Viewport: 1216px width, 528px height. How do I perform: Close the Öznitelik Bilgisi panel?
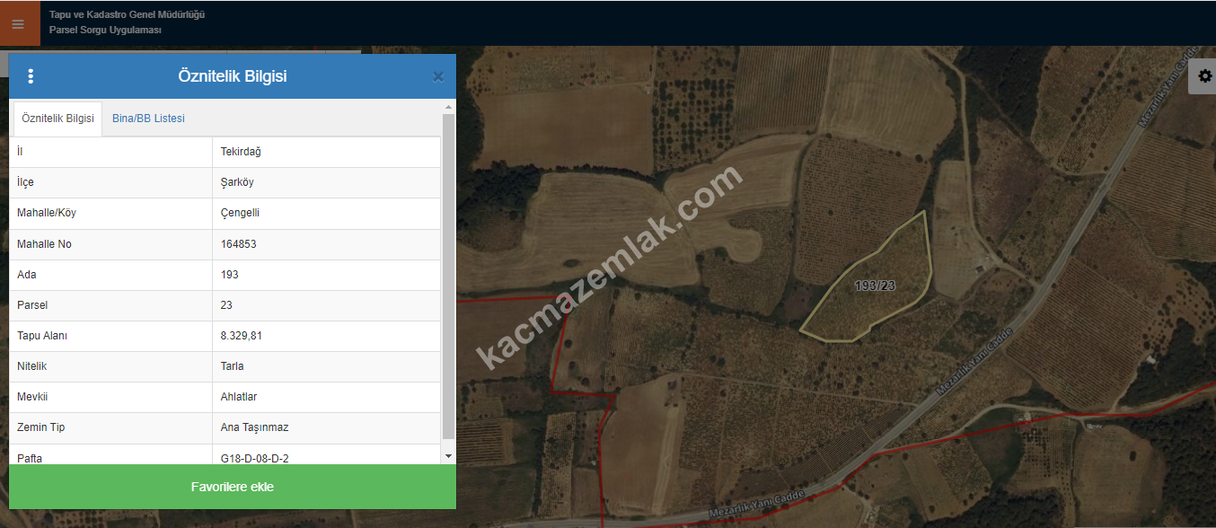click(x=438, y=77)
